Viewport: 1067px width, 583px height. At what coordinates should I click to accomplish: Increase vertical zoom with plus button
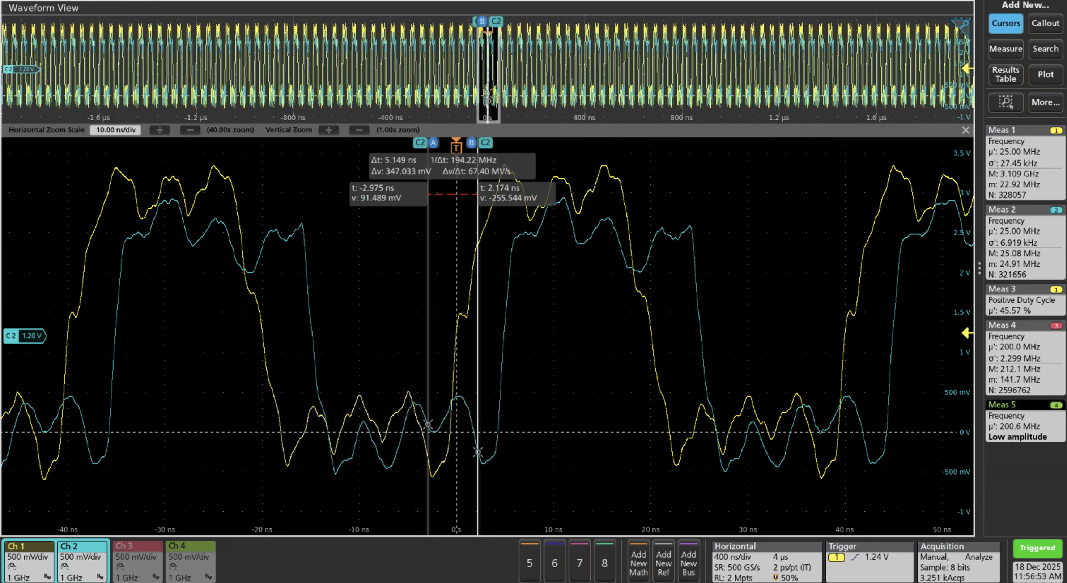[x=329, y=130]
